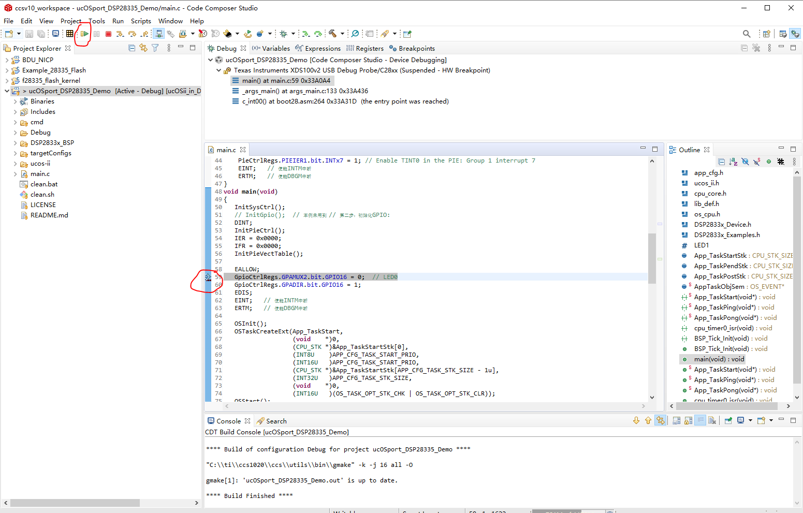Click the green bug Debug toolbar icon

283,34
